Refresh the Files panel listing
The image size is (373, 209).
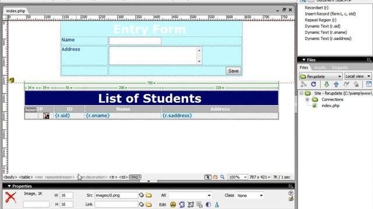pyautogui.click(x=314, y=84)
